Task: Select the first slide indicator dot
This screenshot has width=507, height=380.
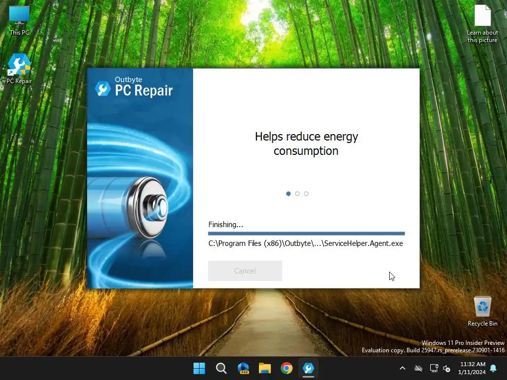Action: click(289, 193)
